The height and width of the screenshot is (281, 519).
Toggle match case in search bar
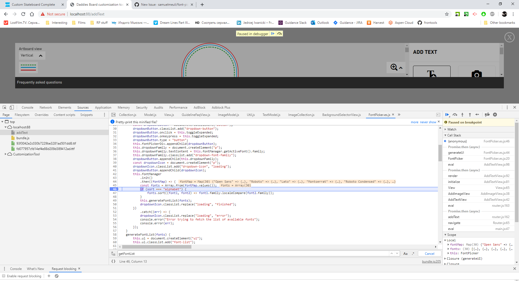click(405, 254)
